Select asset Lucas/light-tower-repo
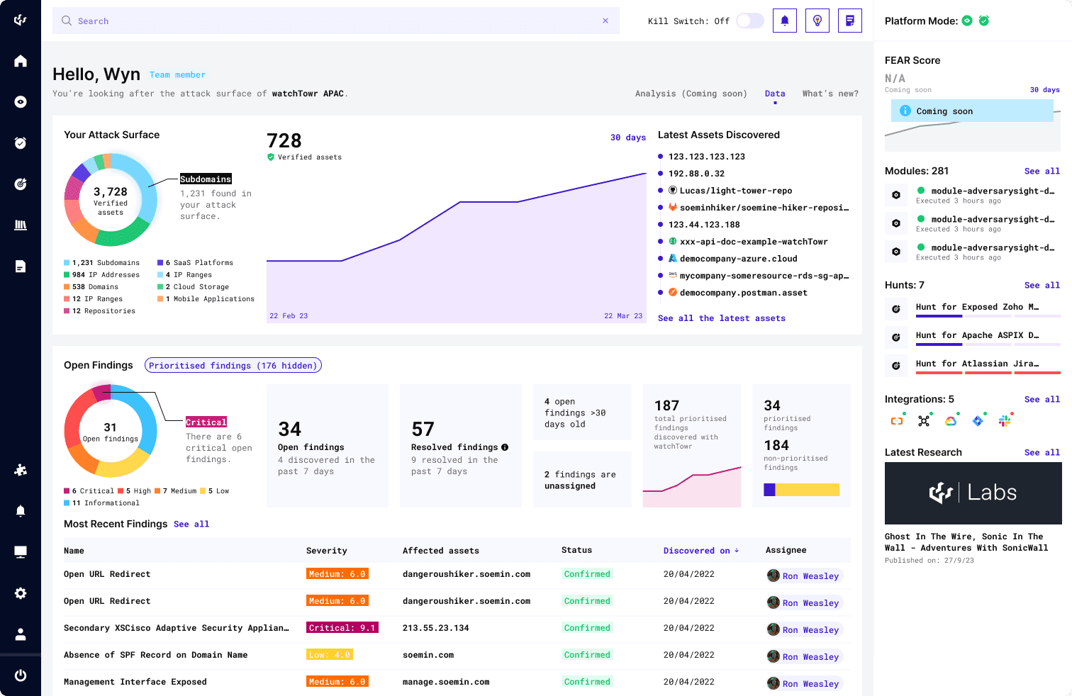 (x=736, y=191)
